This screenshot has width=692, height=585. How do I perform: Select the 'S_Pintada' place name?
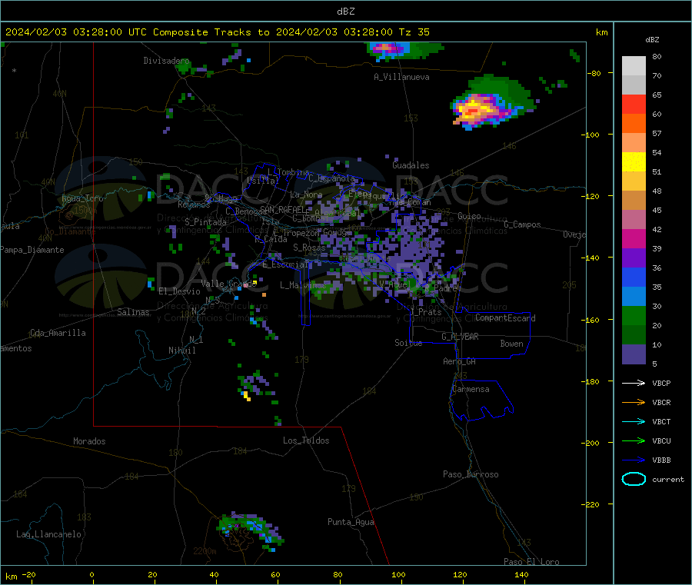point(205,222)
